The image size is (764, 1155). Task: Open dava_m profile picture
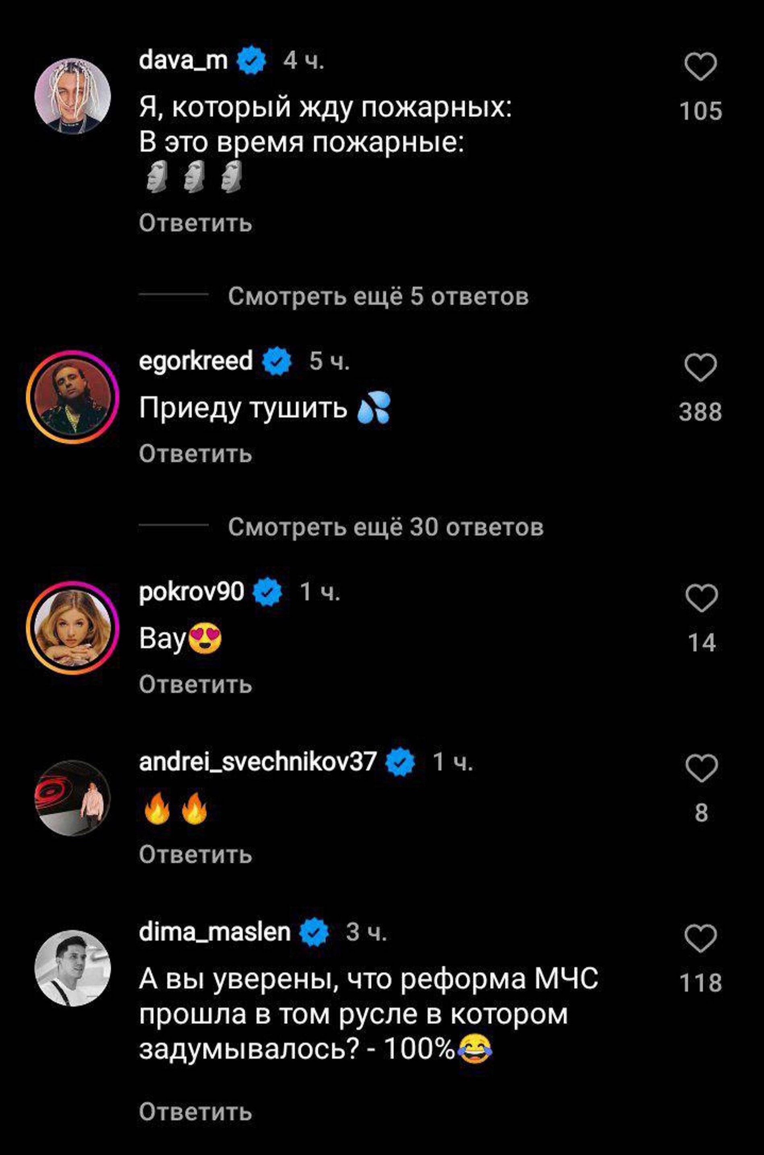pos(73,96)
